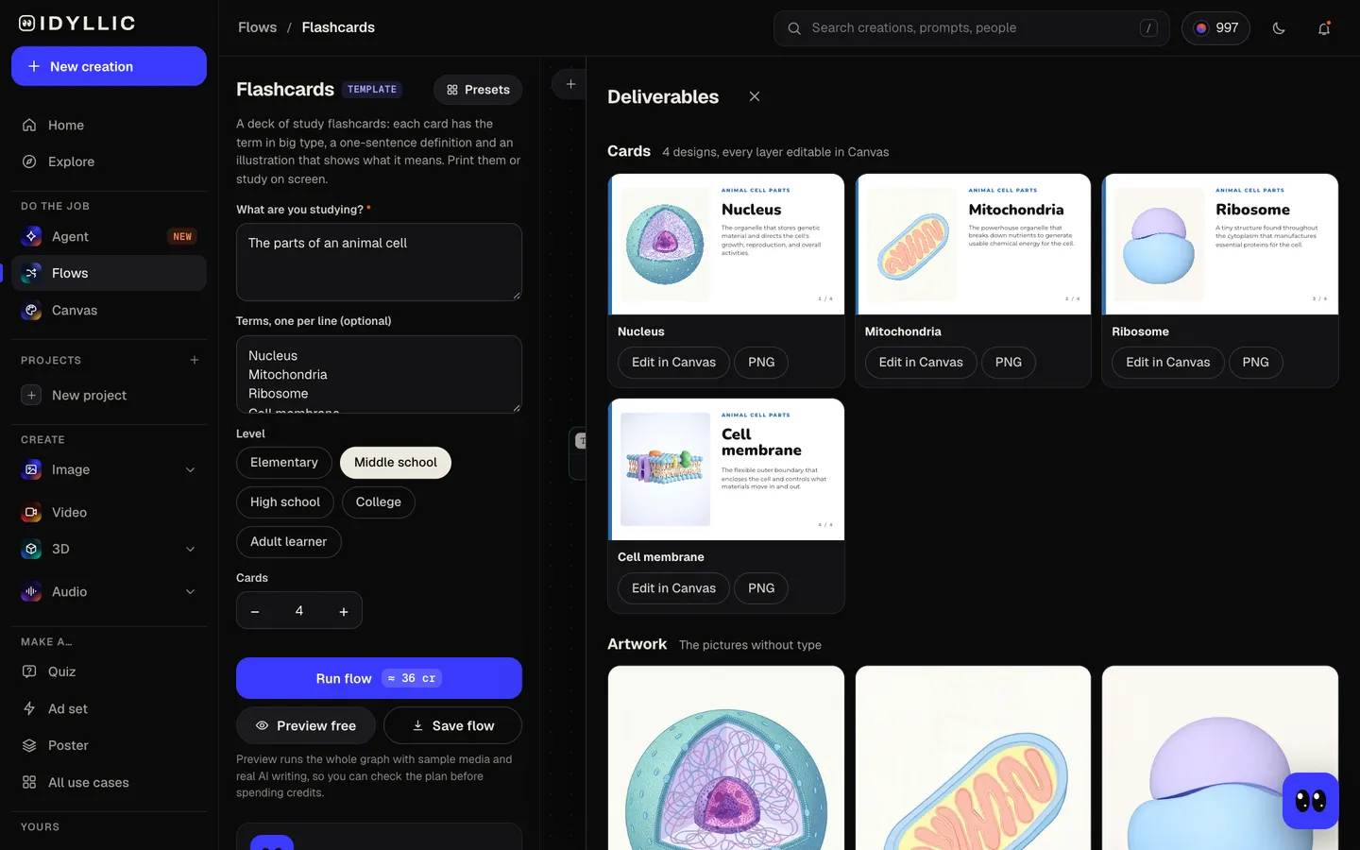Open the Ad set maker
1360x850 pixels.
(109, 708)
